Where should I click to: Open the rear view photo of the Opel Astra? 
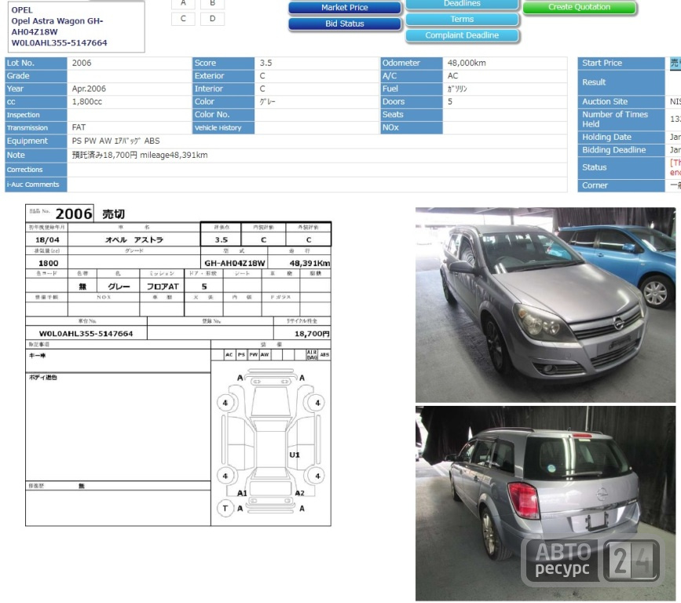545,503
